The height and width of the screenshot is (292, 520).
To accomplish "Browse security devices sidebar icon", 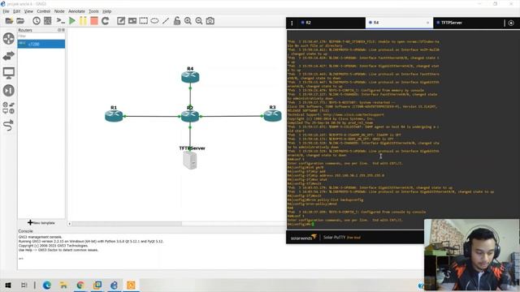I will point(9,90).
